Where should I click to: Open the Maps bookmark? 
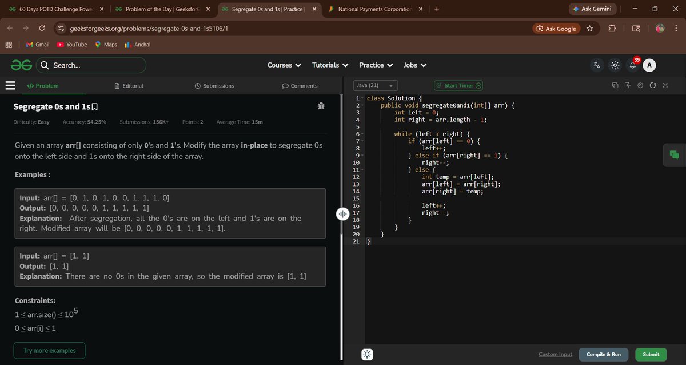click(x=106, y=45)
